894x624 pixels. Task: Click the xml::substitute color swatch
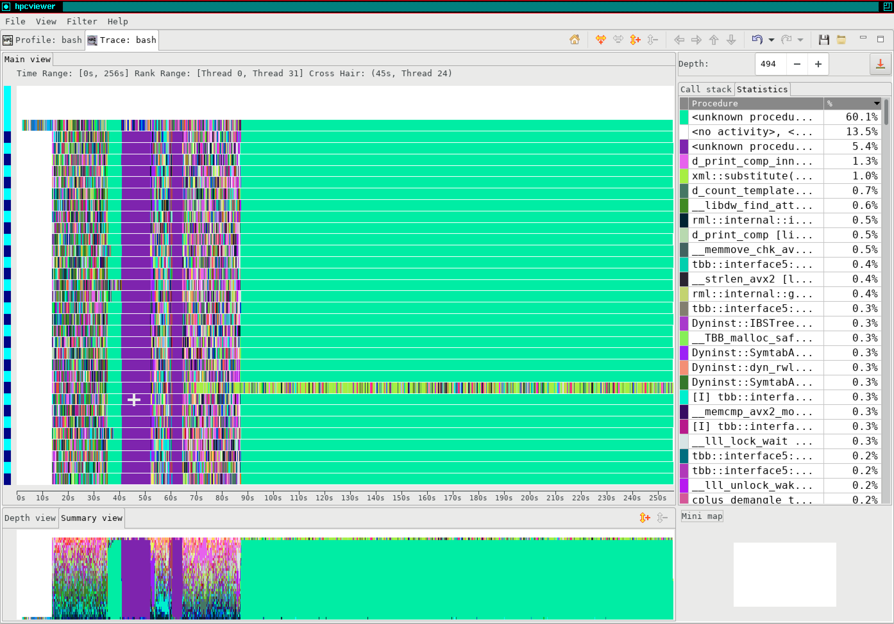[684, 176]
